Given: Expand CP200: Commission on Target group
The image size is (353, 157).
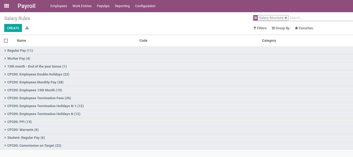Looking at the screenshot, I should point(176,145).
